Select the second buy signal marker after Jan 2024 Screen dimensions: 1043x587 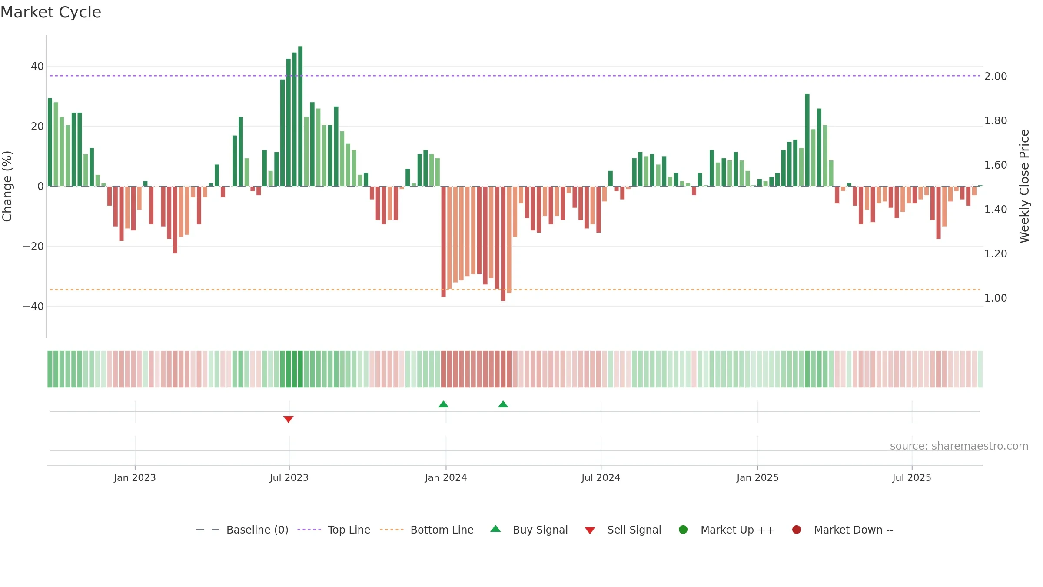coord(503,404)
